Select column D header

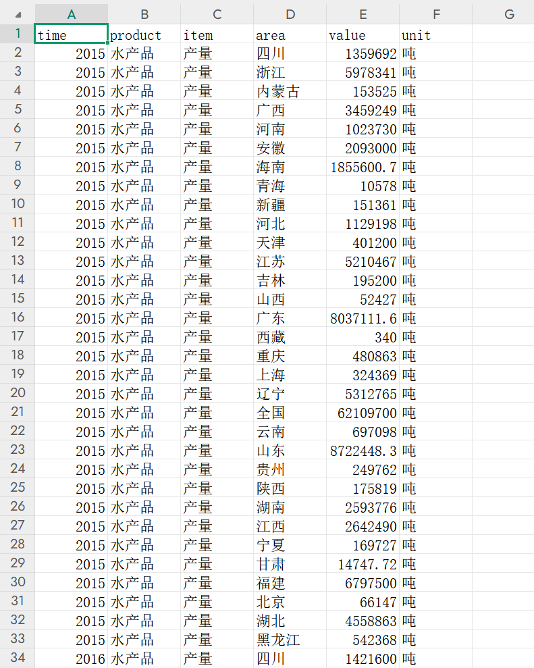pos(290,14)
